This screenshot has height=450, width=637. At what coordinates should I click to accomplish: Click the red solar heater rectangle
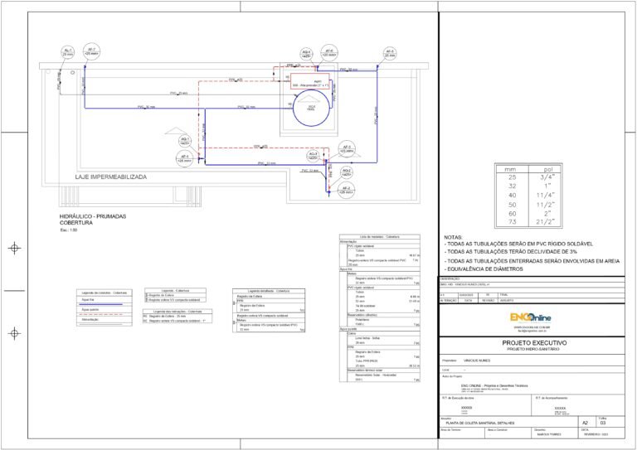[x=310, y=81]
